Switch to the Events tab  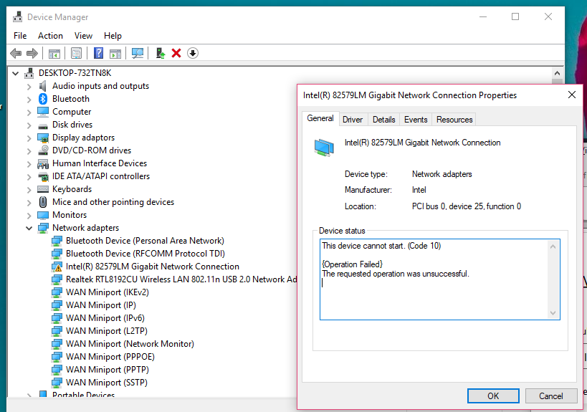[x=416, y=120]
